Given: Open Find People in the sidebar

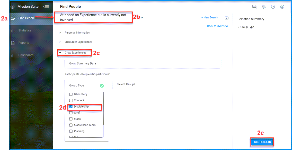Looking at the screenshot, I should (x=31, y=18).
